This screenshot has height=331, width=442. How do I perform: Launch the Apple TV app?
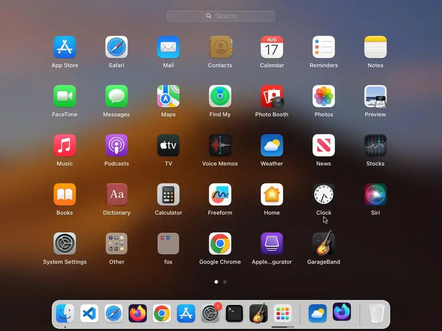168,145
